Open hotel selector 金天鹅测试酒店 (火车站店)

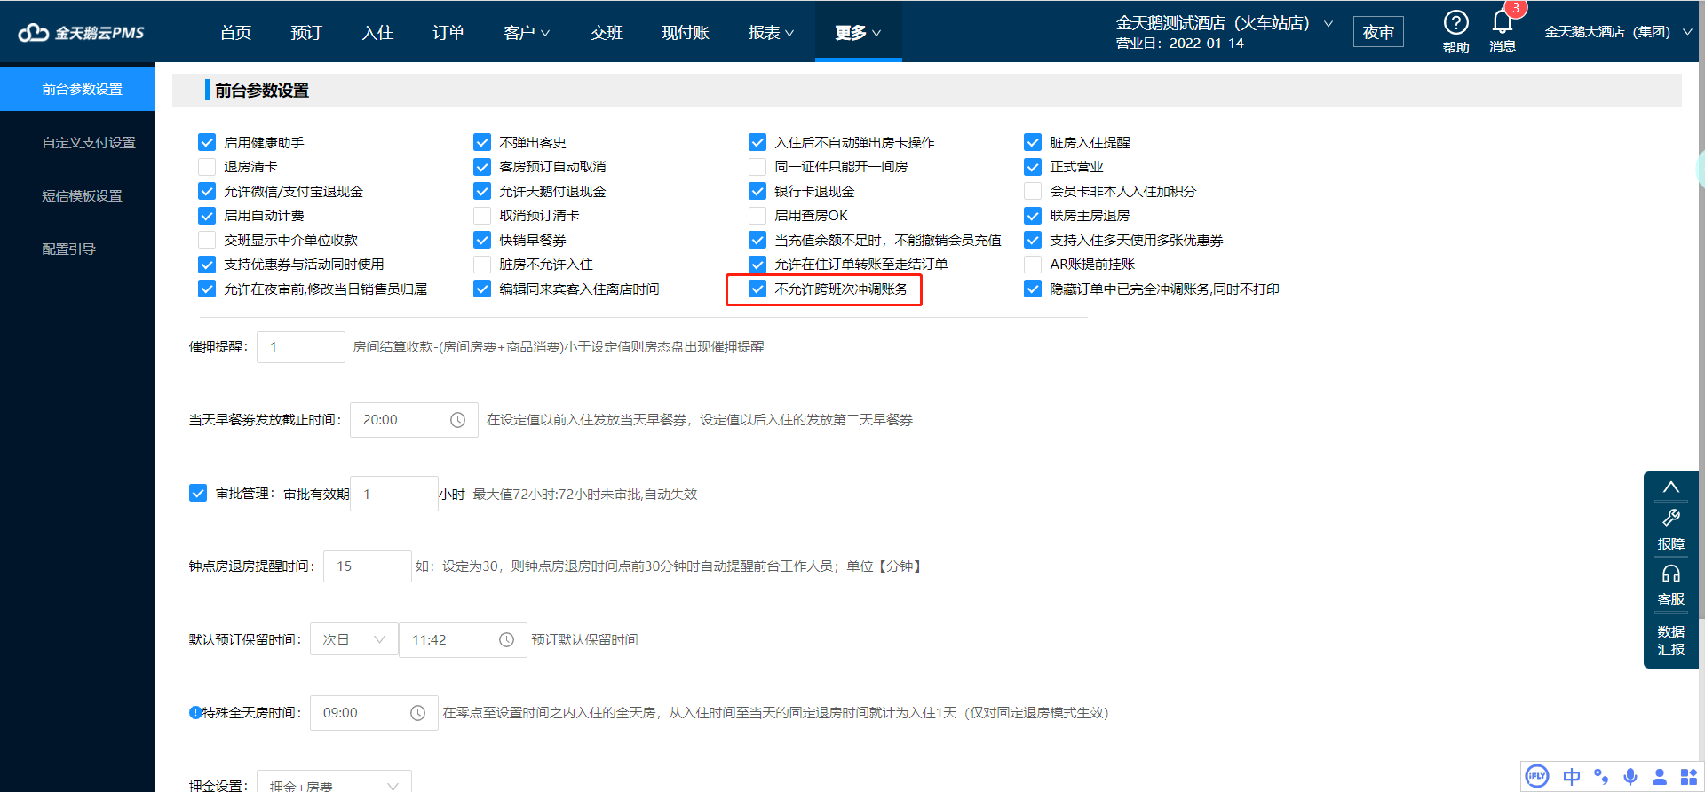pos(1225,23)
